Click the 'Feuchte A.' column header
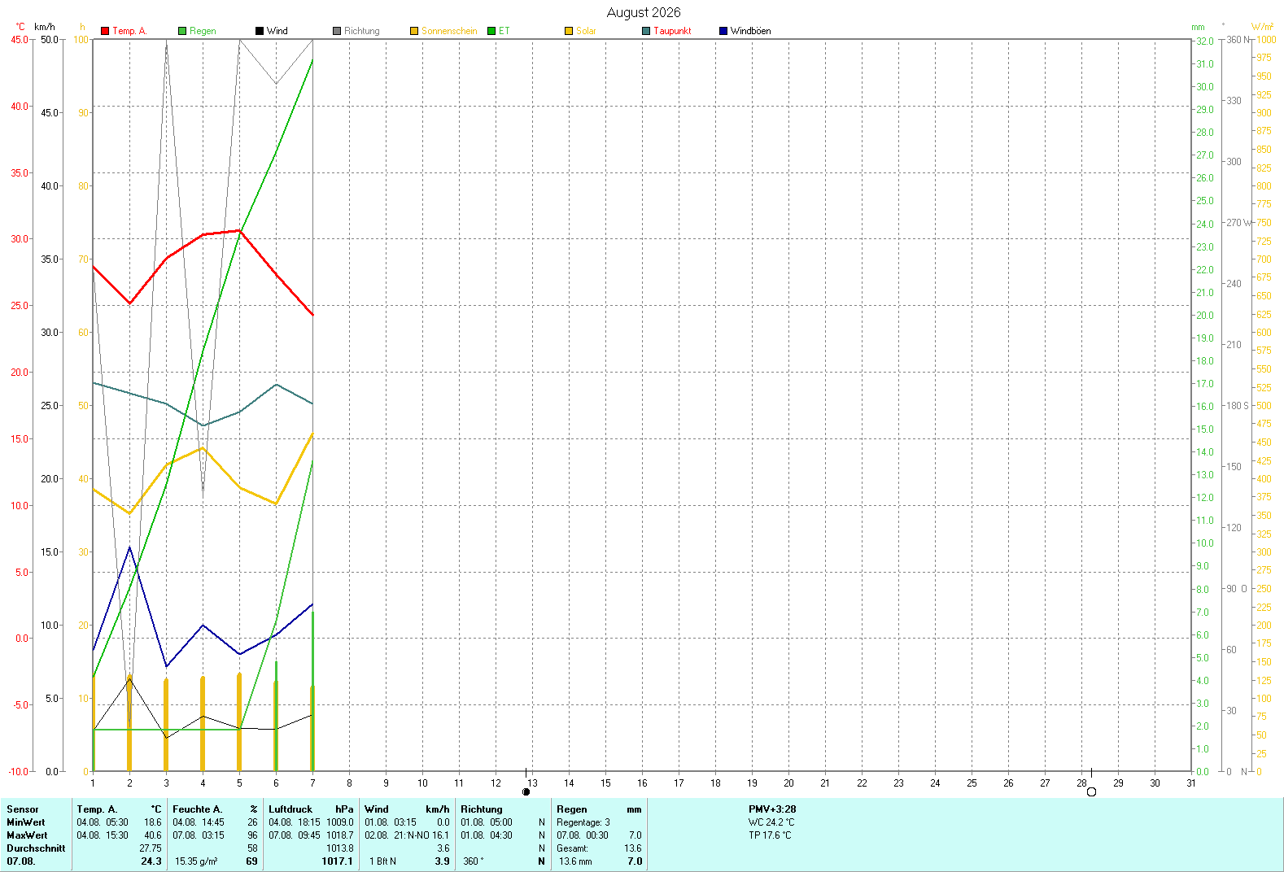This screenshot has height=872, width=1284. (198, 809)
